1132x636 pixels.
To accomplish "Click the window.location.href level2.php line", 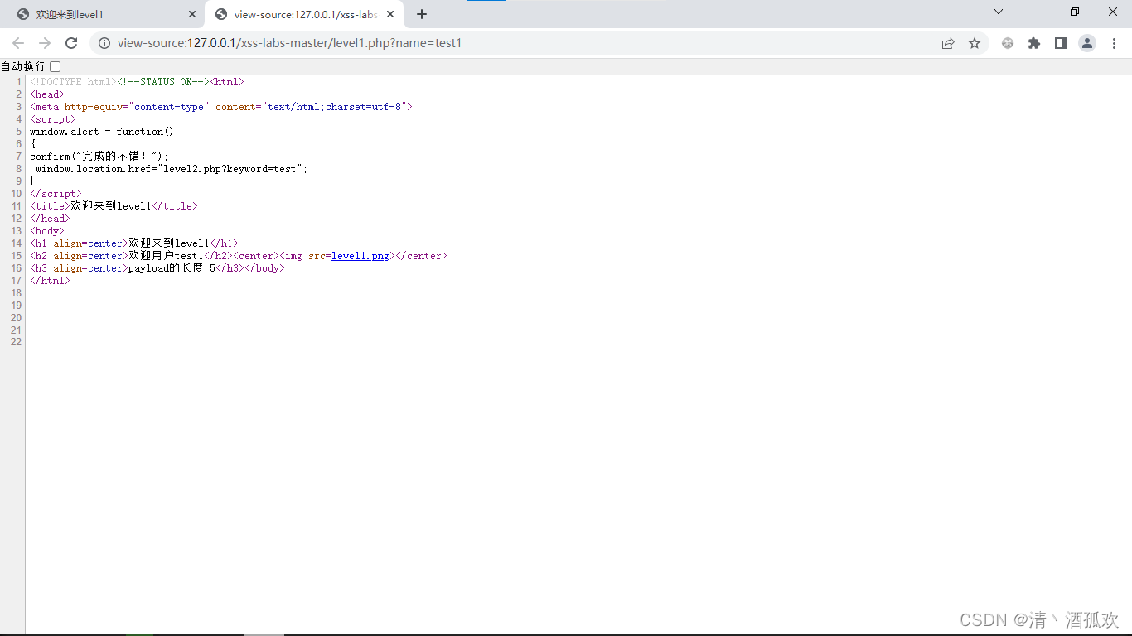I will coord(172,169).
